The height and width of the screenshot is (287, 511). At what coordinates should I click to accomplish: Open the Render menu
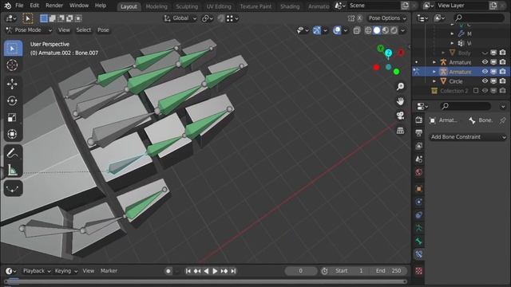tap(54, 6)
